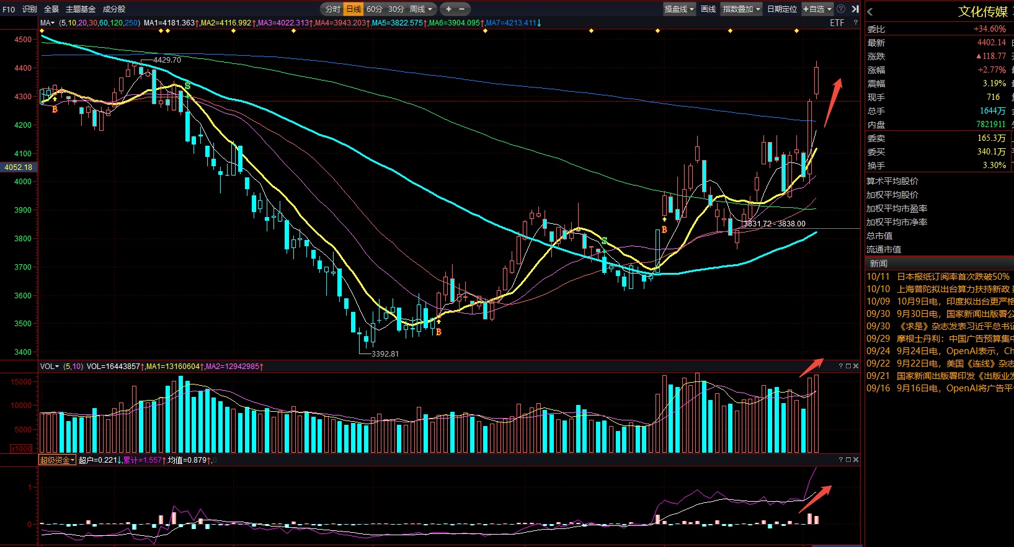Open the 超级资金 indicator selector
The image size is (1014, 547).
58,460
